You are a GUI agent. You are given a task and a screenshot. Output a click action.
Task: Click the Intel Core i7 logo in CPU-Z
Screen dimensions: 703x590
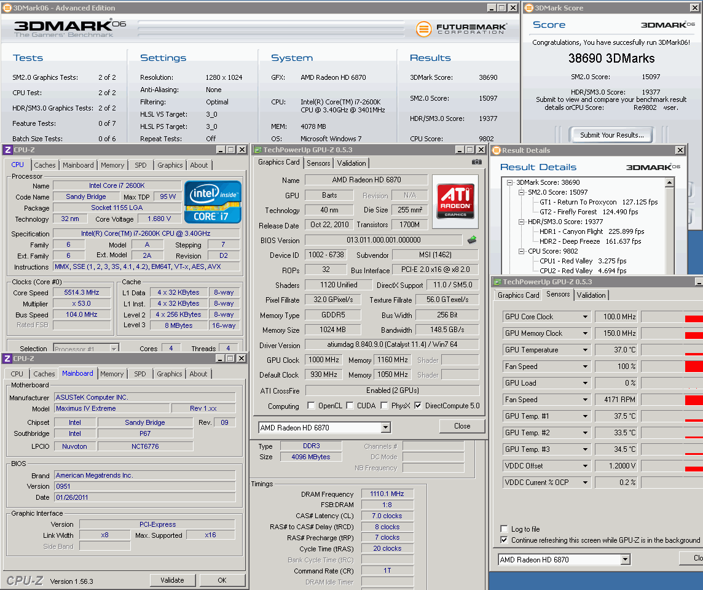[213, 201]
